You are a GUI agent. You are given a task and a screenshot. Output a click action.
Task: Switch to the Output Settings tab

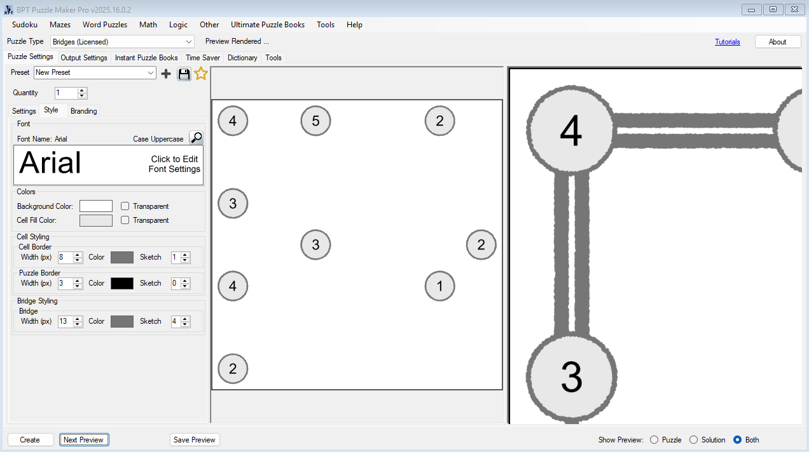click(83, 57)
